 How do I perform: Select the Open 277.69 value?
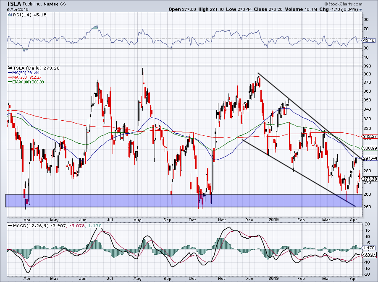[182, 9]
